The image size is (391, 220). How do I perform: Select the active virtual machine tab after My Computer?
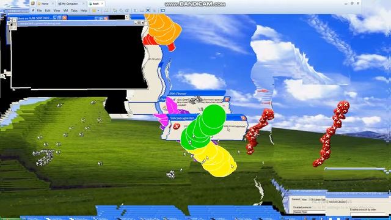[96, 4]
